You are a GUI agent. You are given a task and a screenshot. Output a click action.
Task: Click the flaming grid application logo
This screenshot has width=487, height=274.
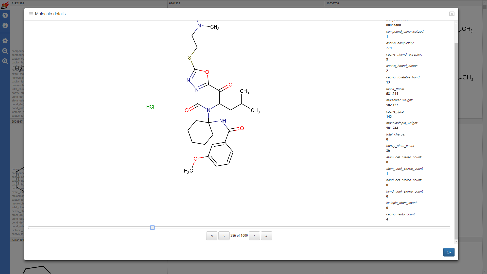(x=5, y=5)
